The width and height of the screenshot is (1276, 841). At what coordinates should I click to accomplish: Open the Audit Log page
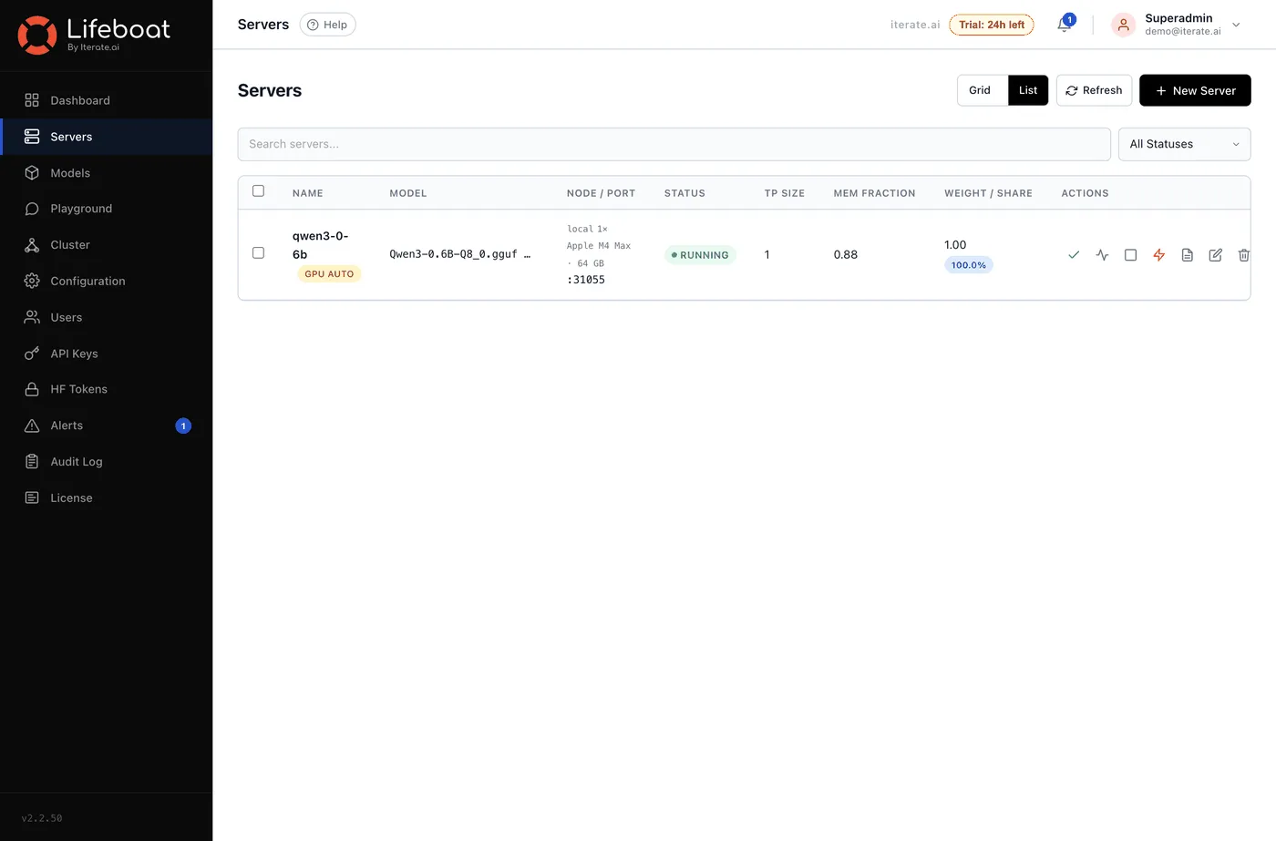pos(106,462)
